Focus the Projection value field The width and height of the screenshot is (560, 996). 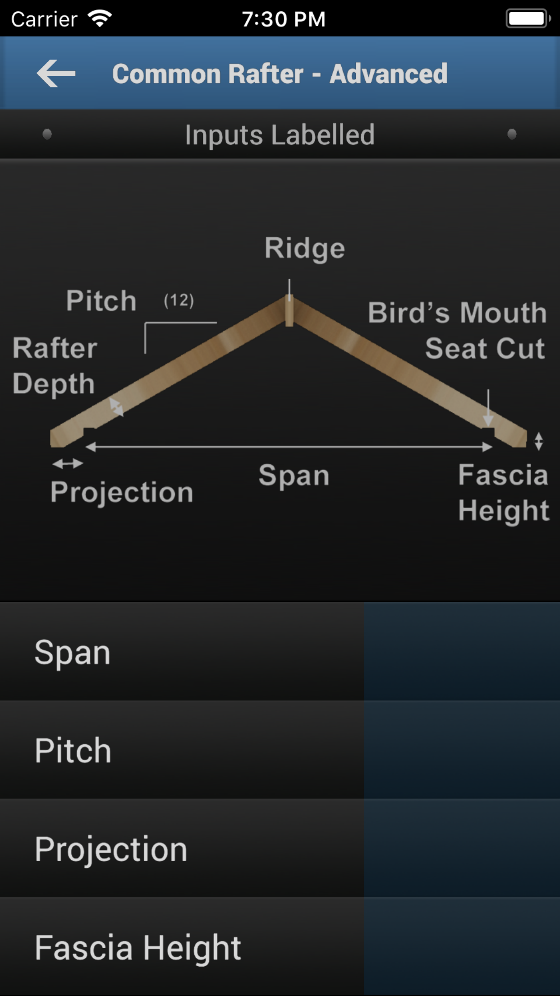462,848
